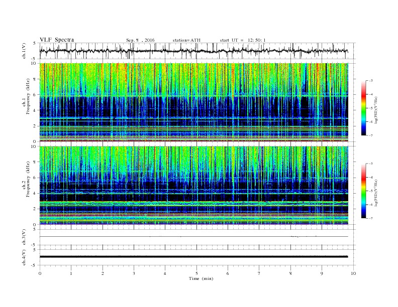Click the ch.2 Frequency (kHz) axis label
Screen dimensions: 398x307
point(26,180)
